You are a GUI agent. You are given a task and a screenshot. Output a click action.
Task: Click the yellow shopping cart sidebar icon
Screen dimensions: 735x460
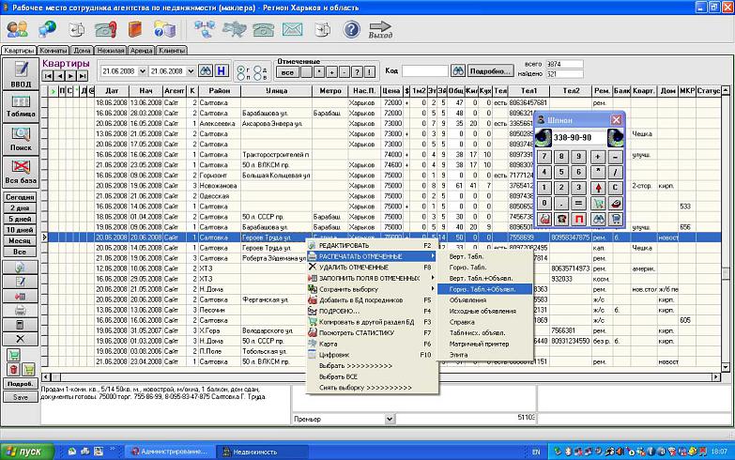pos(29,370)
